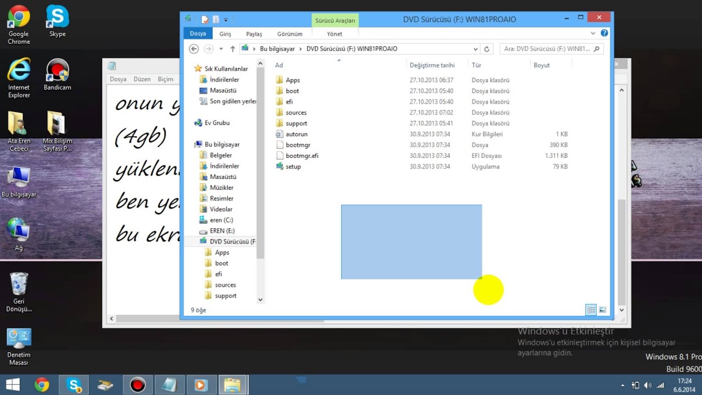Select the sources folder in the file list

tap(296, 112)
